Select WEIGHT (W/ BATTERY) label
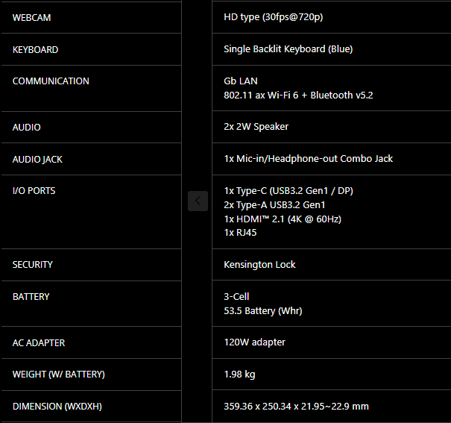451x423 pixels. point(59,375)
